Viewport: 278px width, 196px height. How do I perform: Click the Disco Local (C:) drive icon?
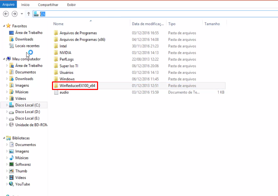tap(11, 105)
